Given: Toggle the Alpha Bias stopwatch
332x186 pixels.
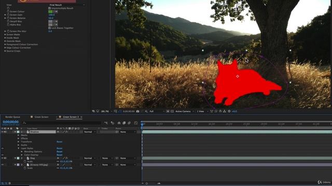Looking at the screenshot, I should [8, 25].
